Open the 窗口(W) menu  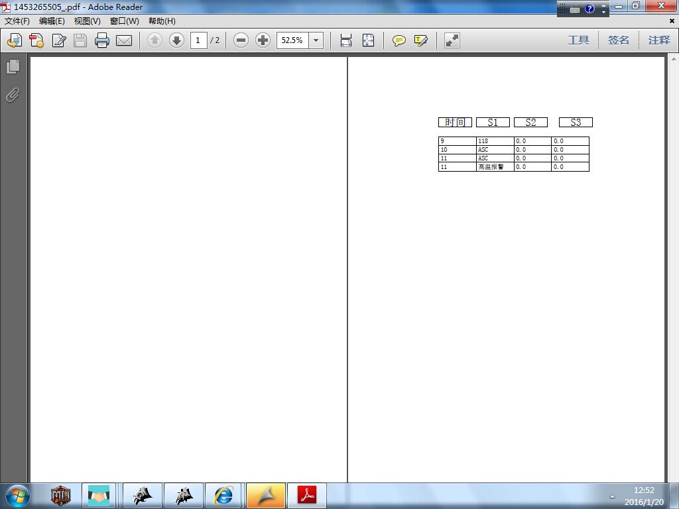tap(124, 21)
